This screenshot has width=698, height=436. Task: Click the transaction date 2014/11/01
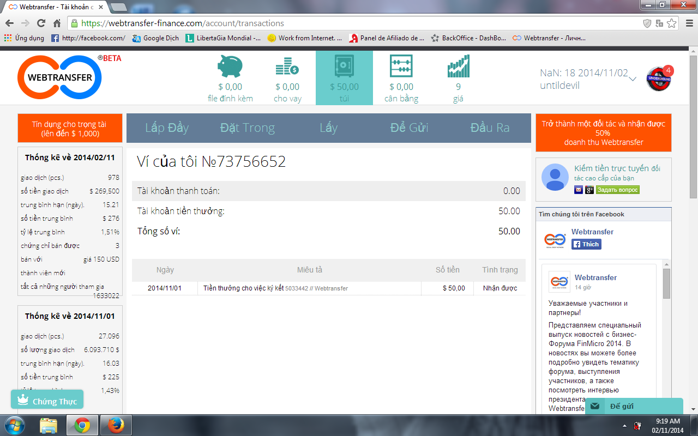[165, 288]
